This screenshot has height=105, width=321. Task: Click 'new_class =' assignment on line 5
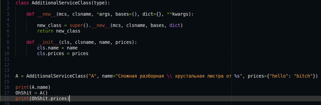52,25
